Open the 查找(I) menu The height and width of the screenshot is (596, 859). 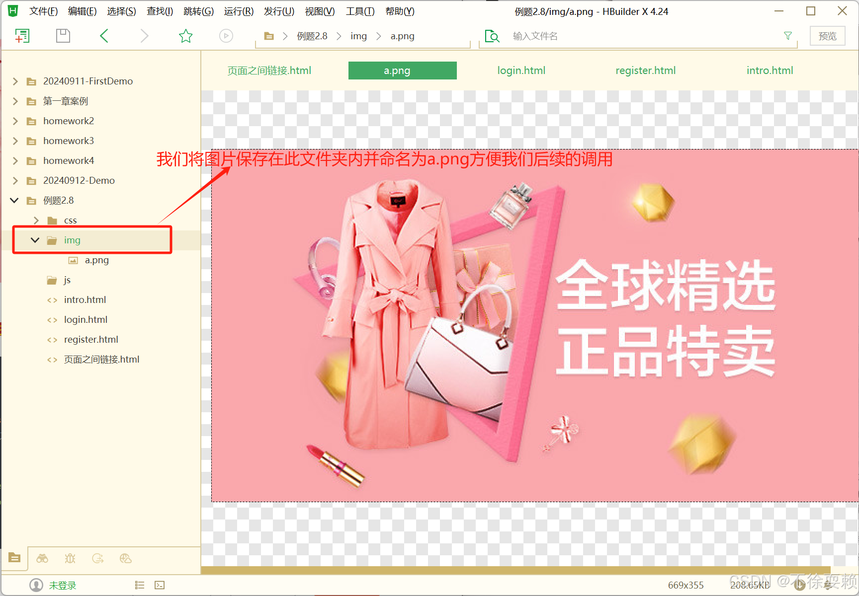tap(160, 11)
